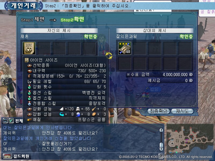Select the 길드회원 guild chat tab
The height and width of the screenshot is (161, 215).
pos(21,156)
